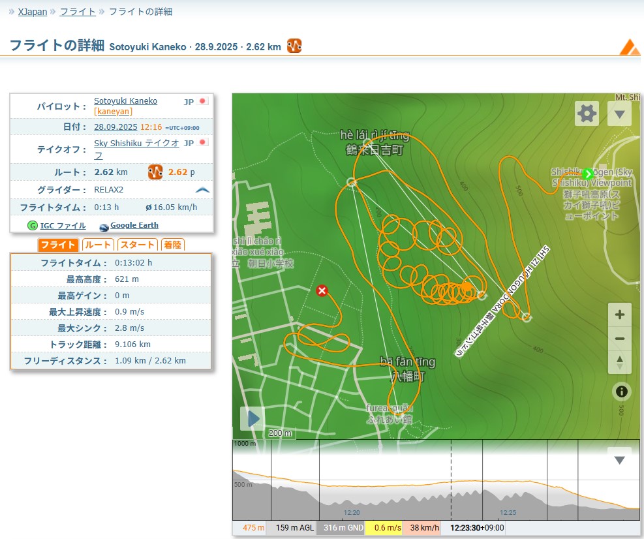
Task: Open the map settings gear
Action: 587,114
